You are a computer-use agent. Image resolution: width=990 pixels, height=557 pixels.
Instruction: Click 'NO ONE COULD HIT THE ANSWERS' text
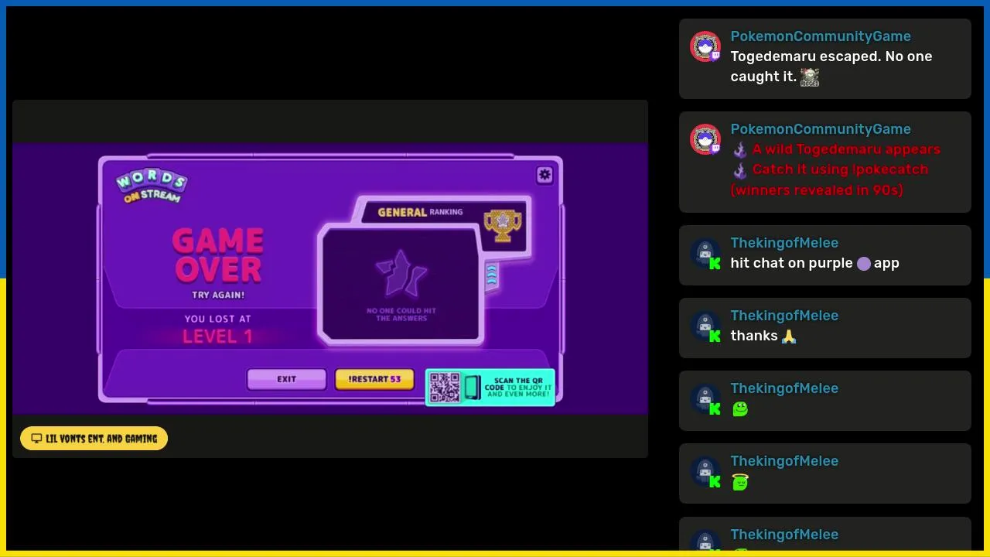pos(401,314)
